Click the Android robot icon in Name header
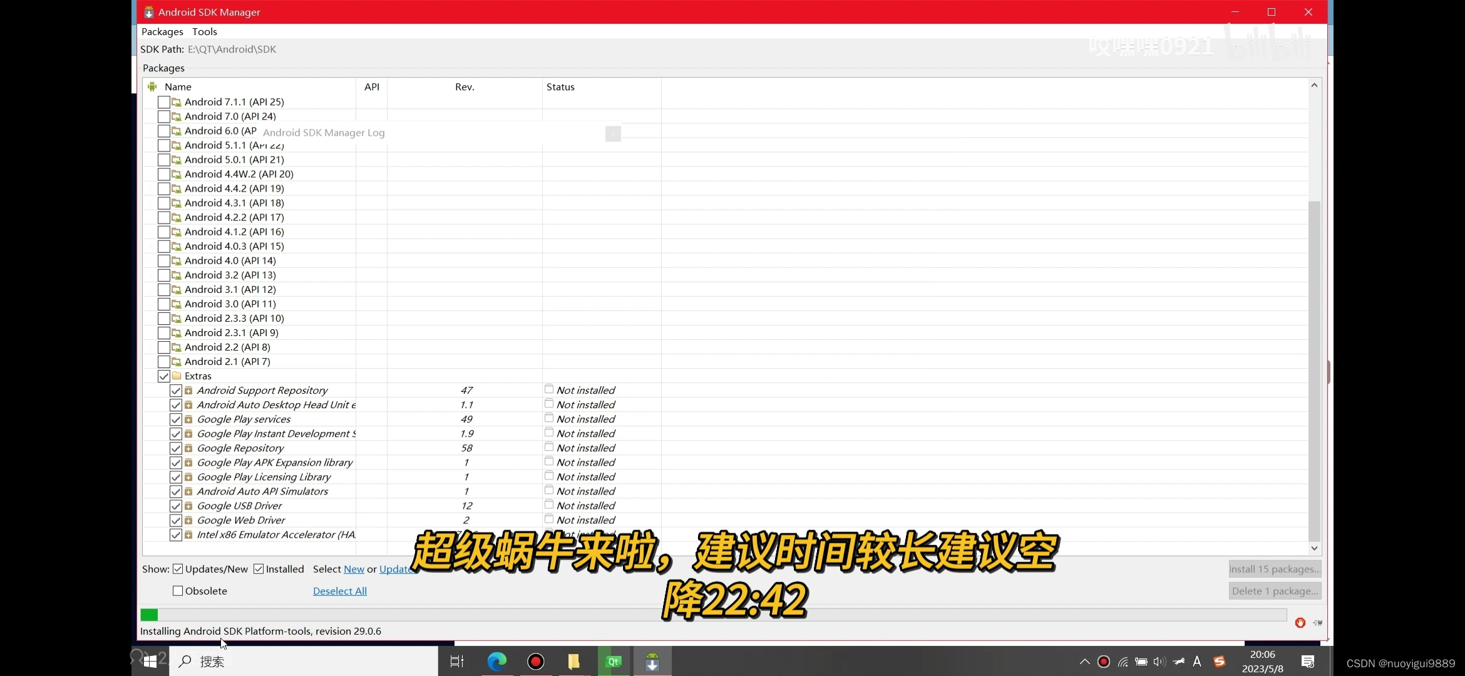The image size is (1465, 676). pyautogui.click(x=152, y=86)
